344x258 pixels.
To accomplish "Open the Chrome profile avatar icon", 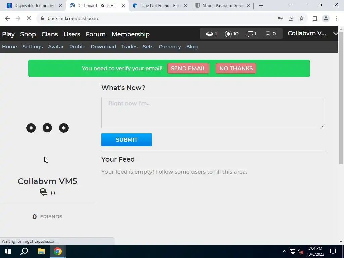I will 326,19.
